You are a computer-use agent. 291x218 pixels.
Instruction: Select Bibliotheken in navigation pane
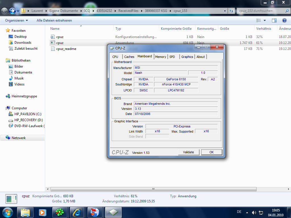pos(21,60)
